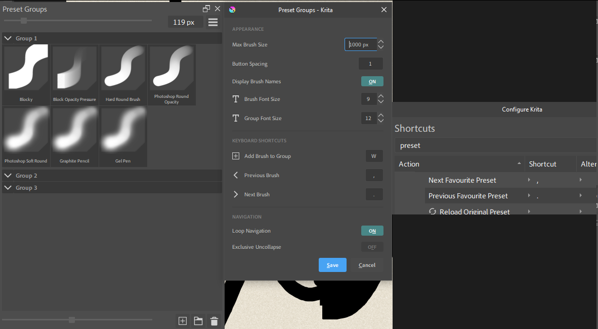Image resolution: width=598 pixels, height=329 pixels.
Task: Click the open folder icon at bottom
Action: 198,321
